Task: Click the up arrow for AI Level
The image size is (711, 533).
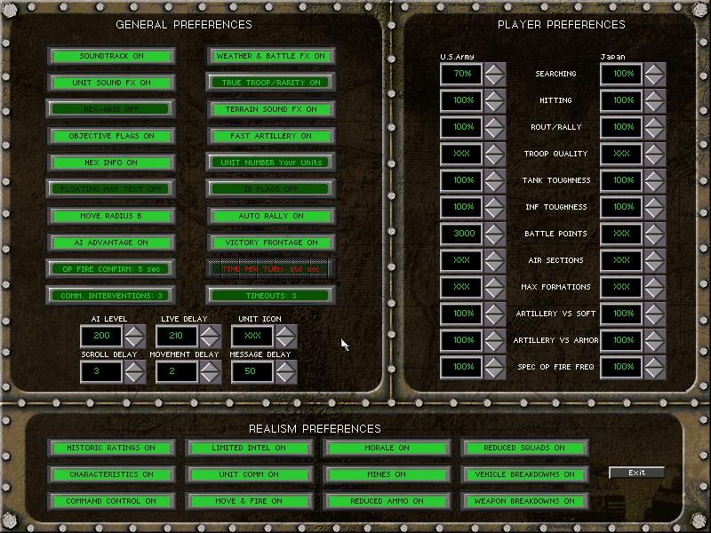Action: pyautogui.click(x=134, y=330)
